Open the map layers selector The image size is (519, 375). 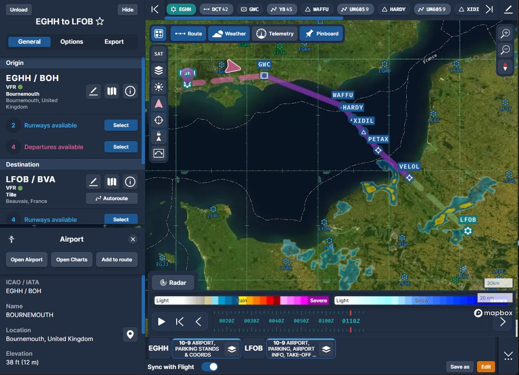point(158,70)
